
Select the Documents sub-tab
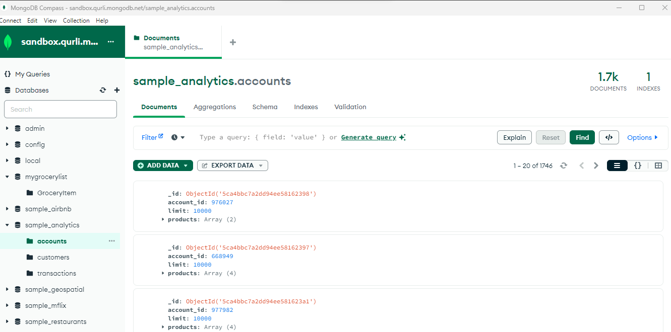pos(159,107)
